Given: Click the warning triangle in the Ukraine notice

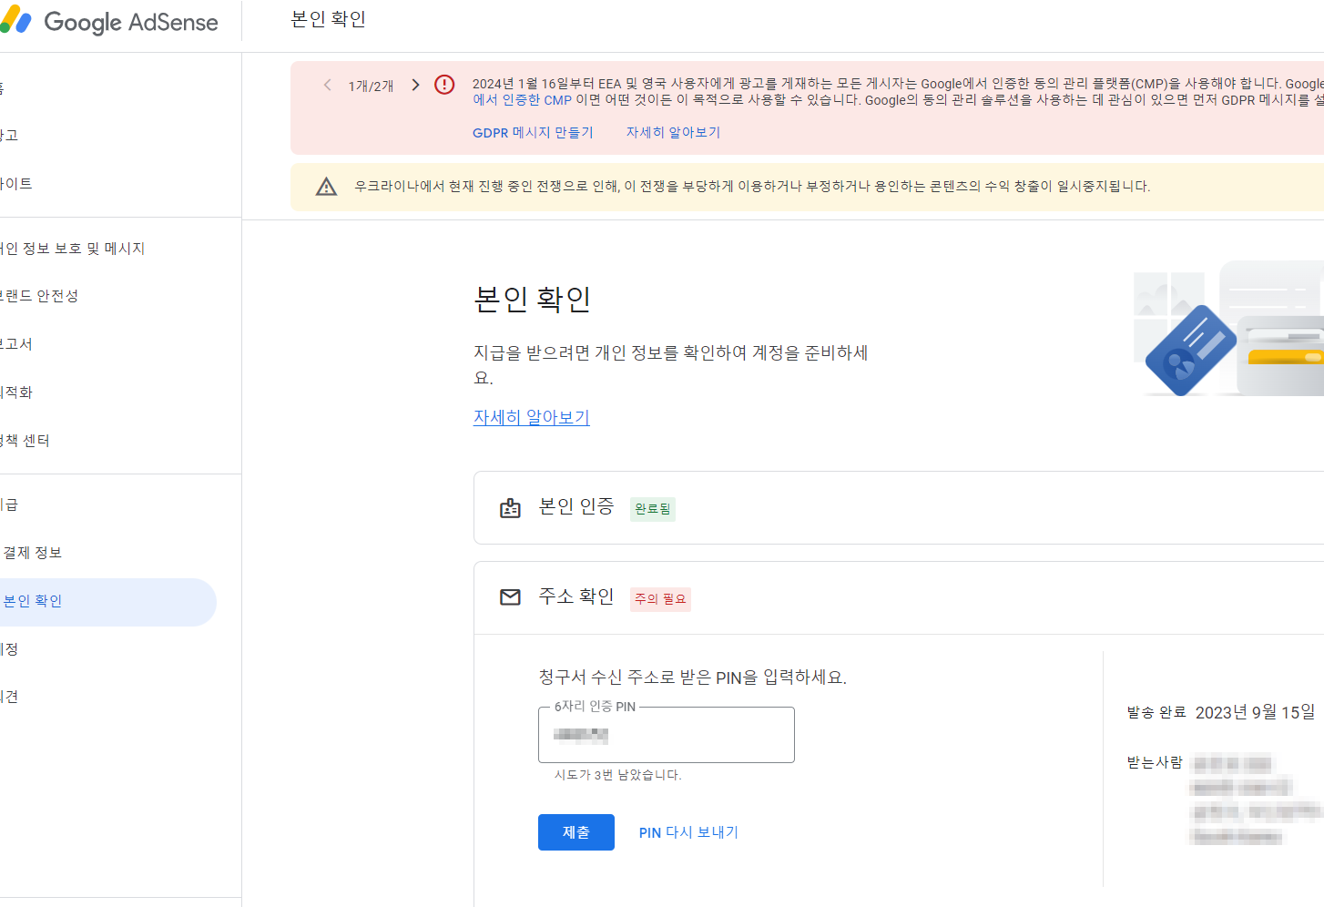Looking at the screenshot, I should pos(327,186).
